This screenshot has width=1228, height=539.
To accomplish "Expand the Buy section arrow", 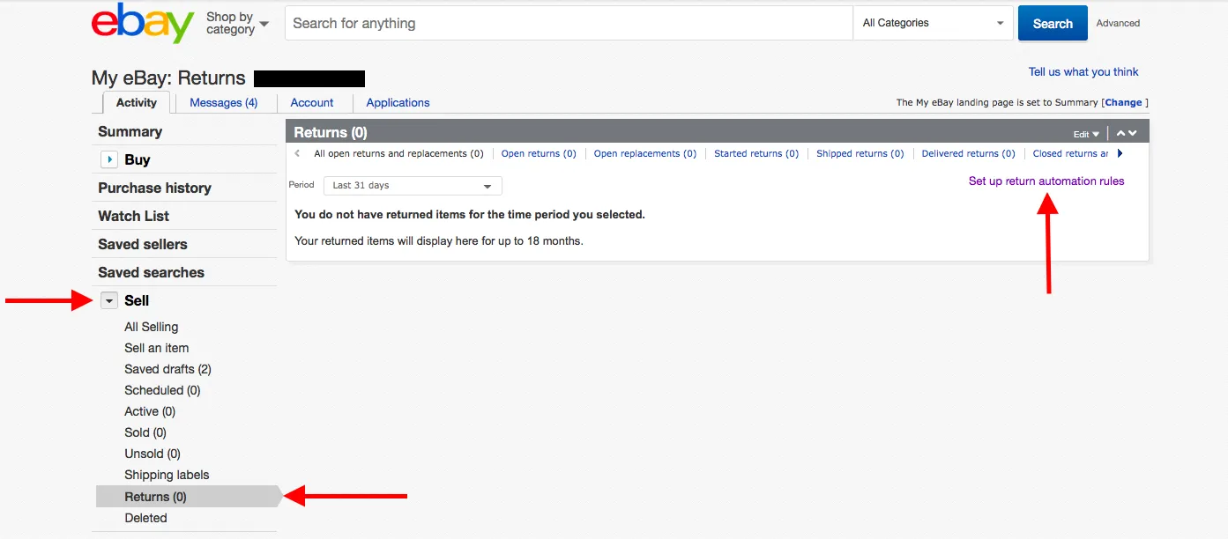I will point(109,159).
